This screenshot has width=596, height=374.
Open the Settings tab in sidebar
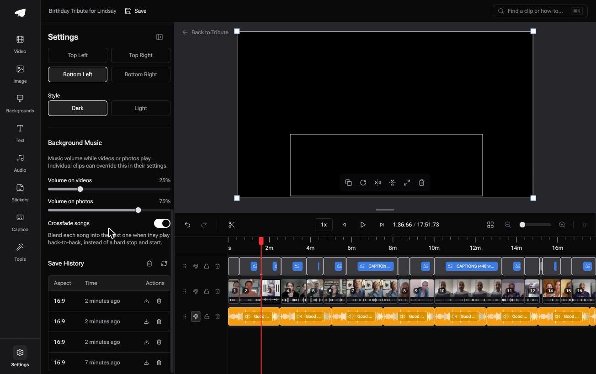point(20,357)
